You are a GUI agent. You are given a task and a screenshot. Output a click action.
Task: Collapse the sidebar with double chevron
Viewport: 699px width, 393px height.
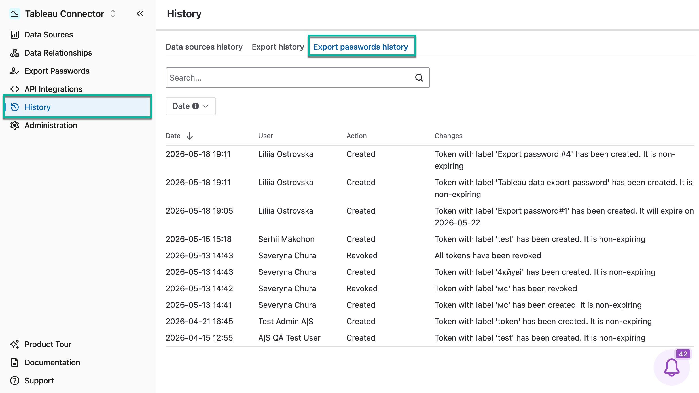[140, 14]
